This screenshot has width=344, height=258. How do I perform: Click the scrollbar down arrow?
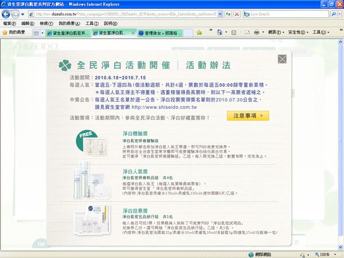(340, 247)
